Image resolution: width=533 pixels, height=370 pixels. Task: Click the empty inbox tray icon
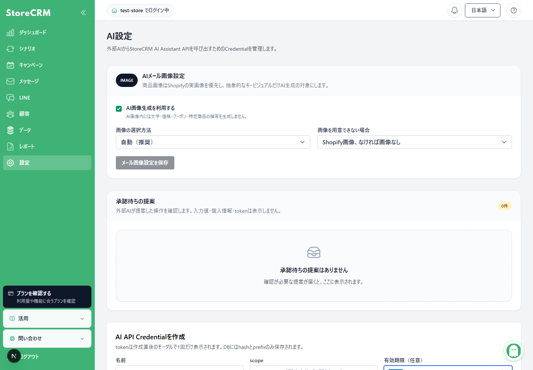tap(314, 252)
